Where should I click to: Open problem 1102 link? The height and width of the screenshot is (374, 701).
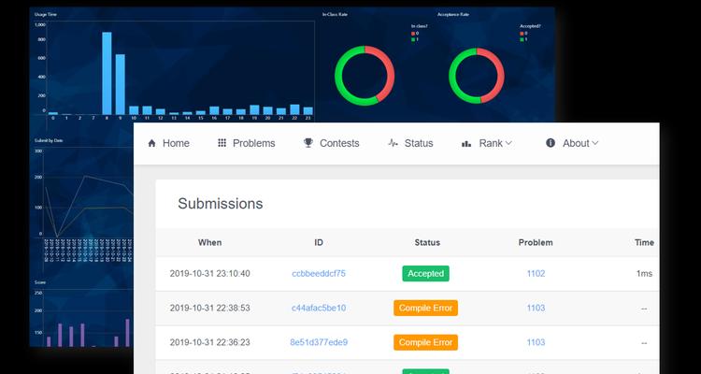point(536,273)
